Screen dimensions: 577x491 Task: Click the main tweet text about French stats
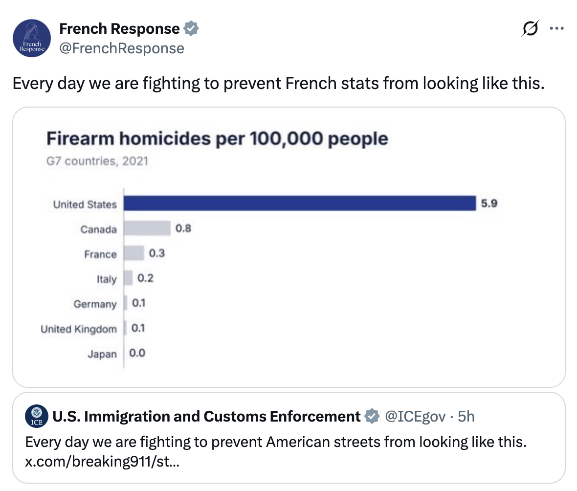pyautogui.click(x=279, y=83)
